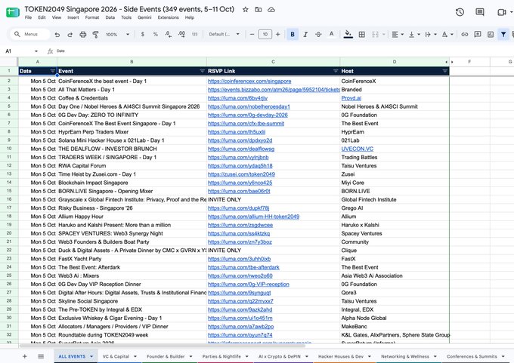Increase decimal places icon
Viewport: 514px width, 363px height.
point(181,35)
